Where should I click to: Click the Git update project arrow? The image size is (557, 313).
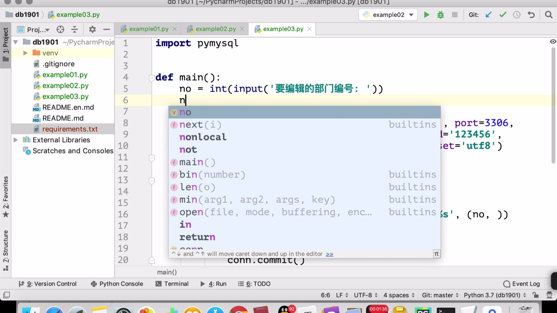pyautogui.click(x=488, y=15)
